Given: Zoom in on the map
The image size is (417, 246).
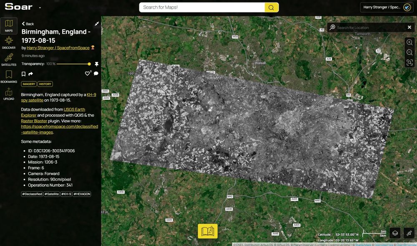Looking at the screenshot, I should [409, 42].
